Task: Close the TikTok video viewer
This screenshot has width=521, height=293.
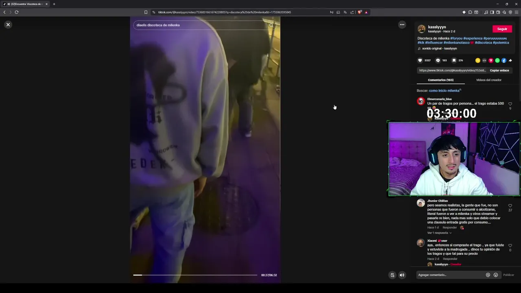Action: 8,25
